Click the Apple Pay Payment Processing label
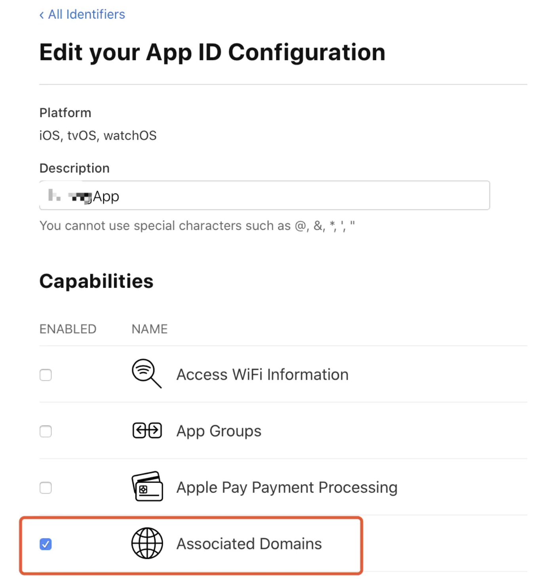The width and height of the screenshot is (544, 583). [287, 487]
